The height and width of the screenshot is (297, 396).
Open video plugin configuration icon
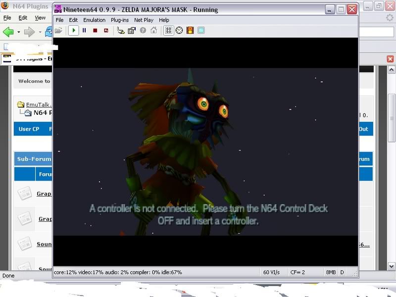tap(132, 31)
